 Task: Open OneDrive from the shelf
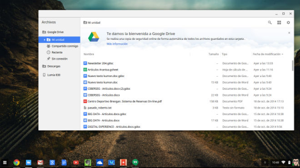tap(100, 163)
